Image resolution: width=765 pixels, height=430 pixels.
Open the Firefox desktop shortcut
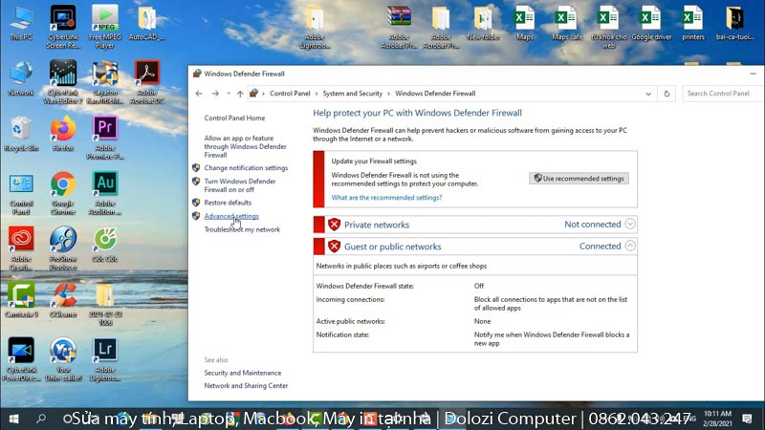coord(63,128)
